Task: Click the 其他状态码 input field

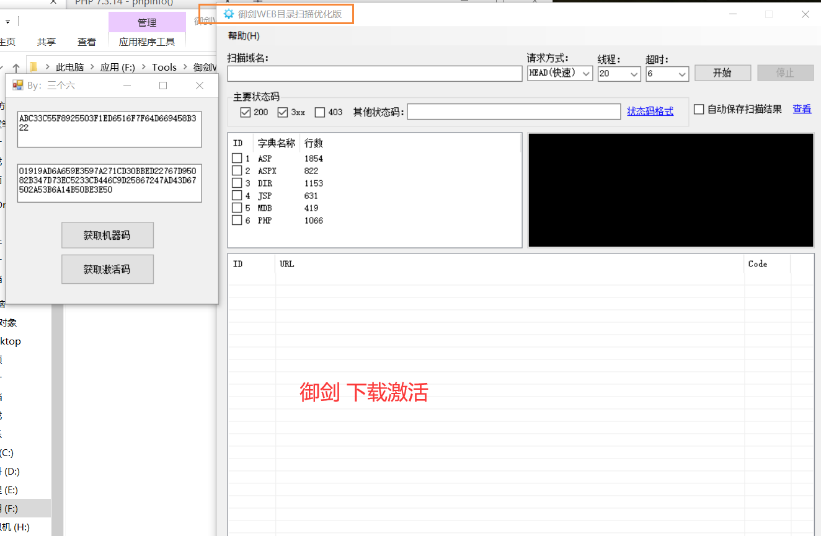Action: tap(513, 112)
